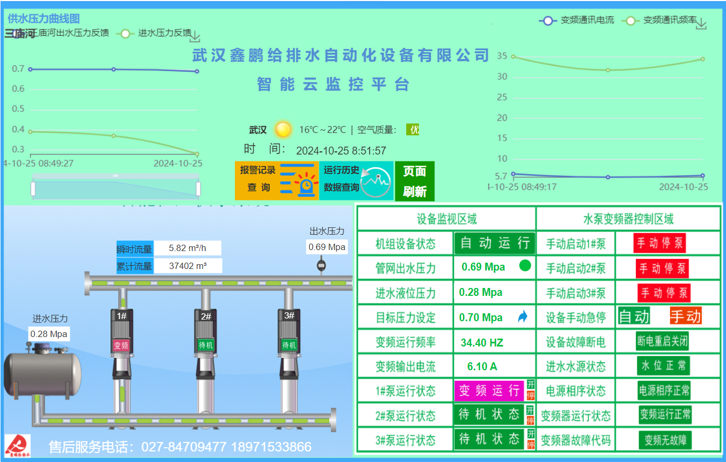
Task: Click 手动停泵 for 3# pump
Action: (x=664, y=293)
